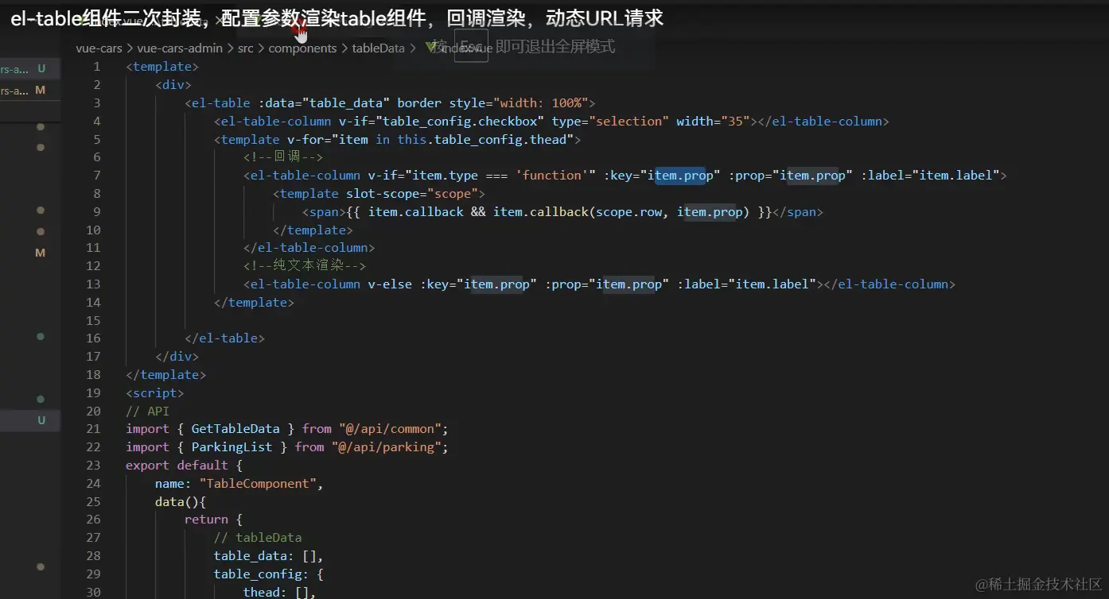The height and width of the screenshot is (599, 1109).
Task: Click the // API comment
Action: pos(148,412)
